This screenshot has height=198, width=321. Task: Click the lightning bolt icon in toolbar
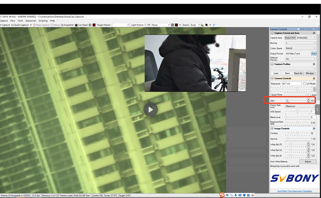pyautogui.click(x=214, y=25)
